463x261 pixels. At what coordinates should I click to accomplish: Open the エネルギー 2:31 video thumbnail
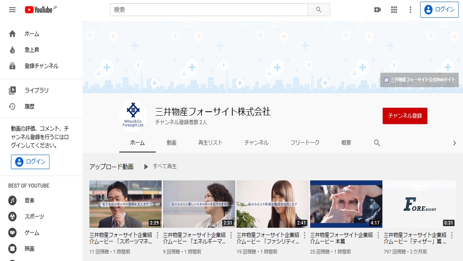(199, 204)
